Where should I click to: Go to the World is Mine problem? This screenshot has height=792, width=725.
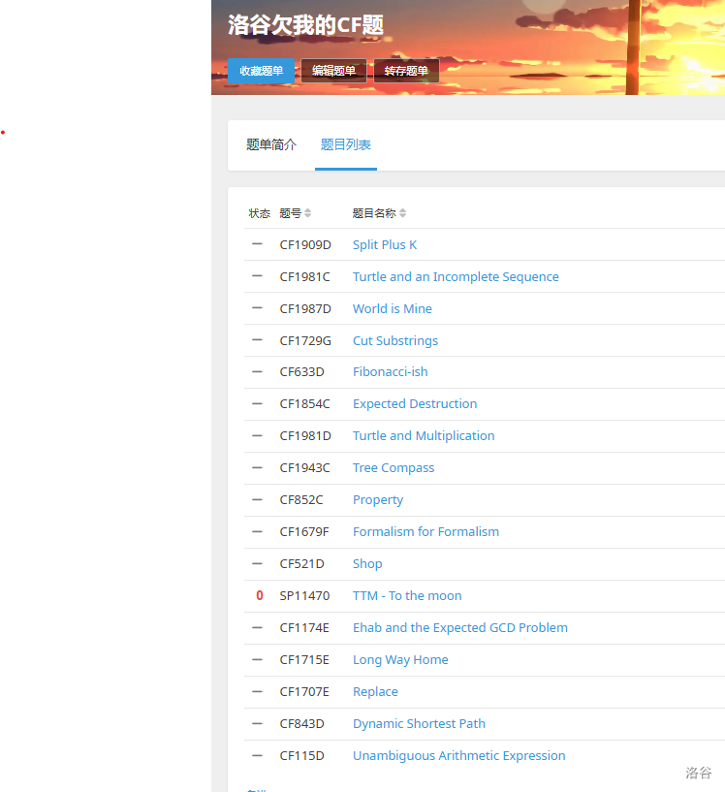click(393, 309)
